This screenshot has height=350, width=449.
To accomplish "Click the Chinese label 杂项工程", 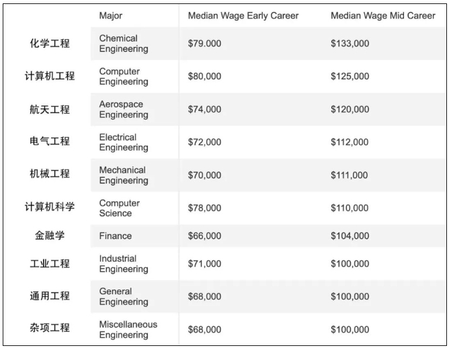I will (50, 328).
